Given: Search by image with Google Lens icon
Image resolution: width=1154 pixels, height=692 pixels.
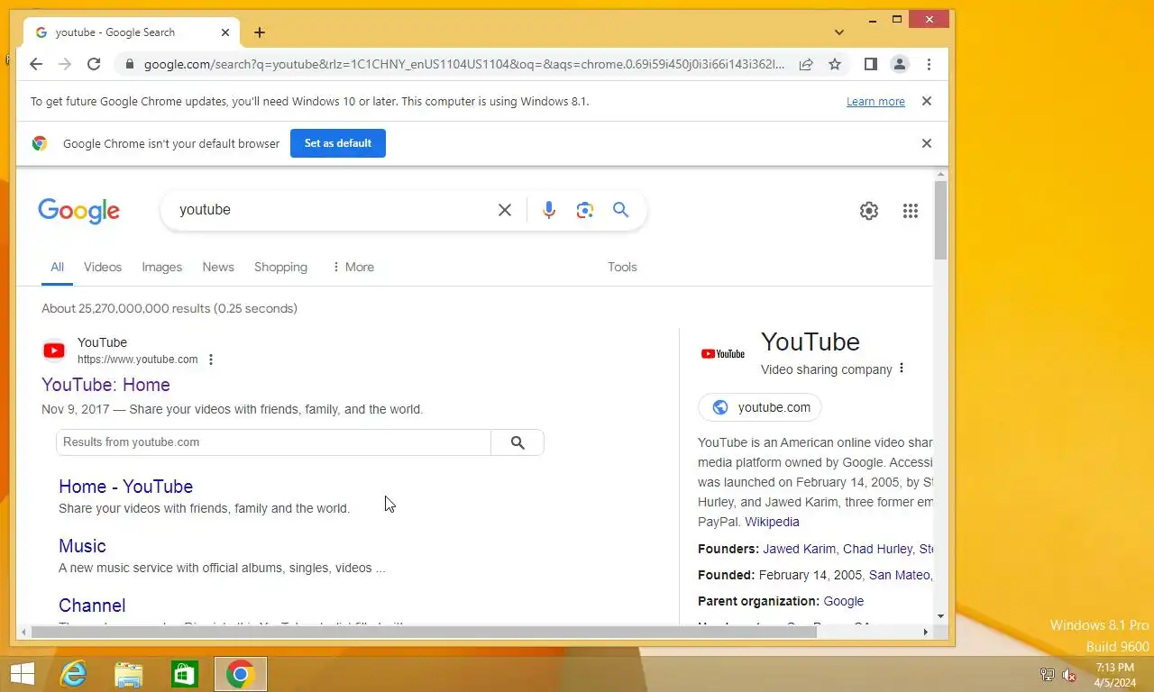Looking at the screenshot, I should 585,210.
